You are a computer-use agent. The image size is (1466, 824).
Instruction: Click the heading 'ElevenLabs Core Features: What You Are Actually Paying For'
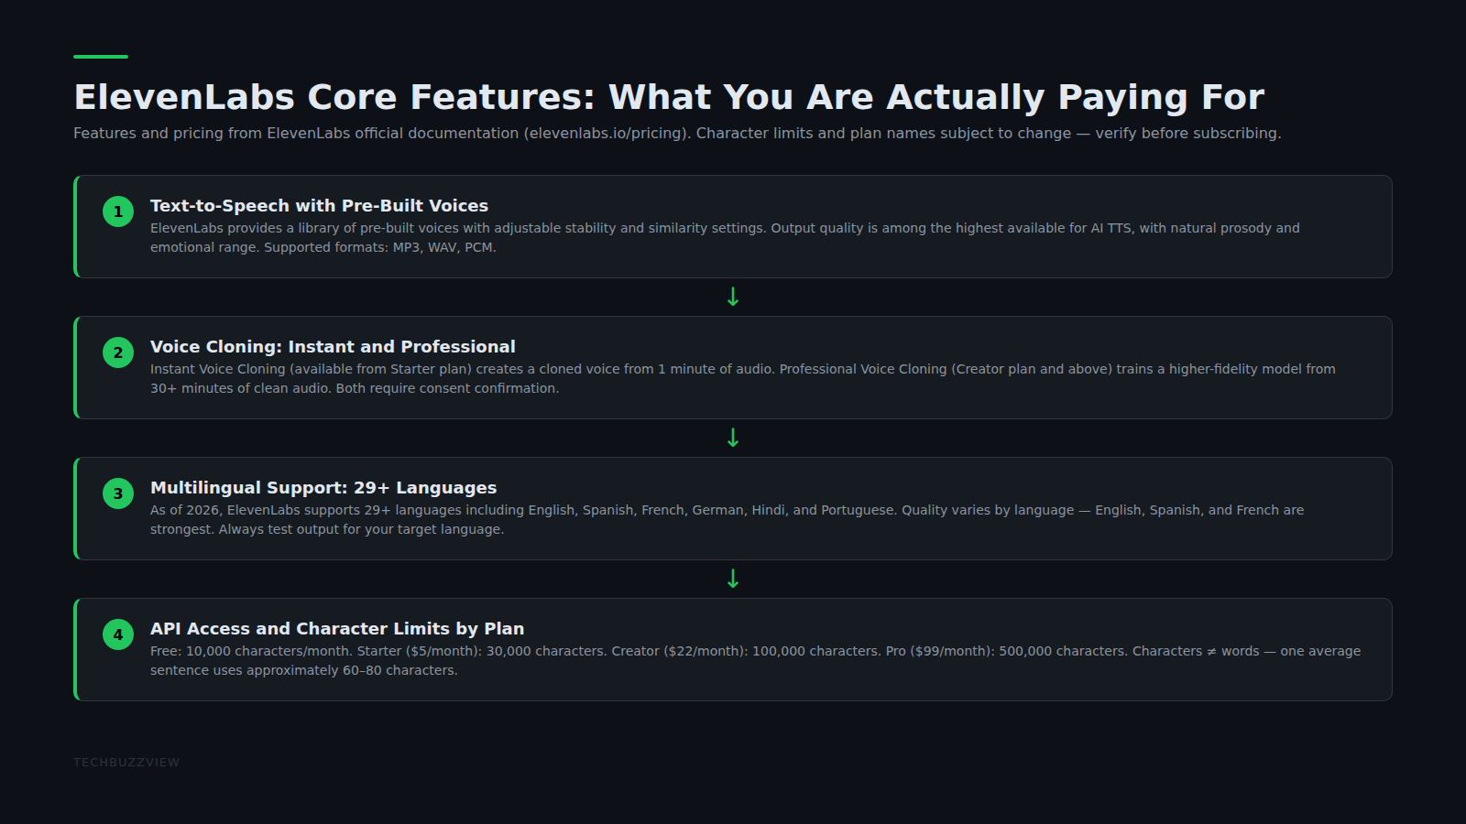tap(669, 97)
